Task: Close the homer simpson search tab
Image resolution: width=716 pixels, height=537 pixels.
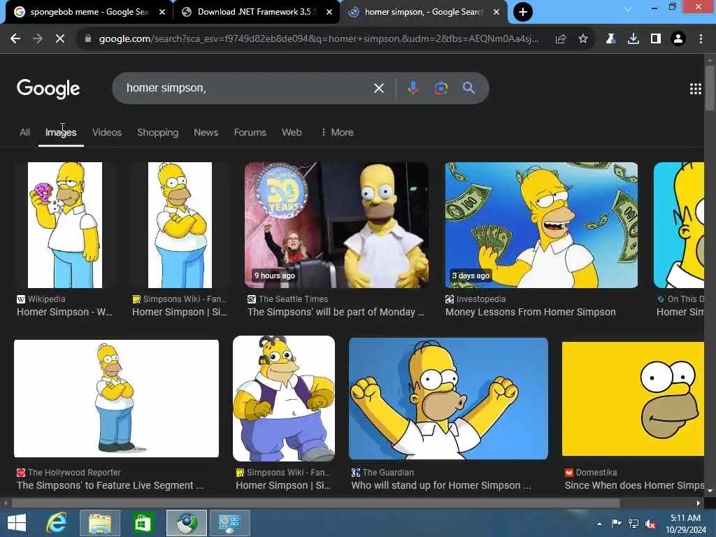Action: tap(496, 12)
